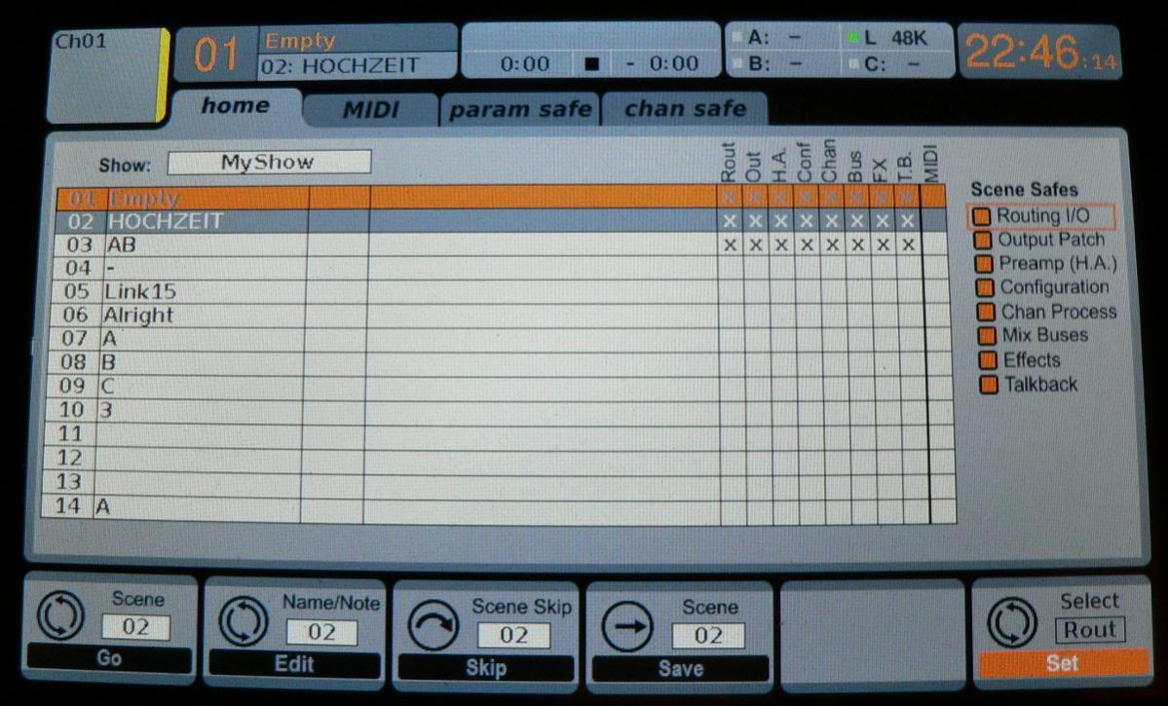
Task: Click the MyShow show name field
Action: click(x=269, y=163)
